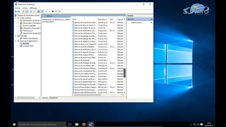Select Service du clavier tactile row

click(x=97, y=79)
